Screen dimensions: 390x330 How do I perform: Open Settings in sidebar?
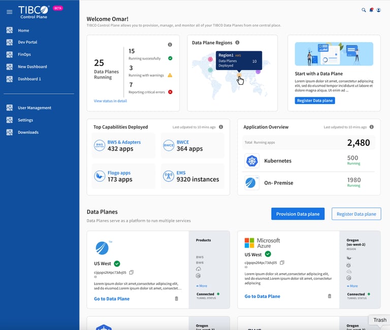click(x=25, y=120)
